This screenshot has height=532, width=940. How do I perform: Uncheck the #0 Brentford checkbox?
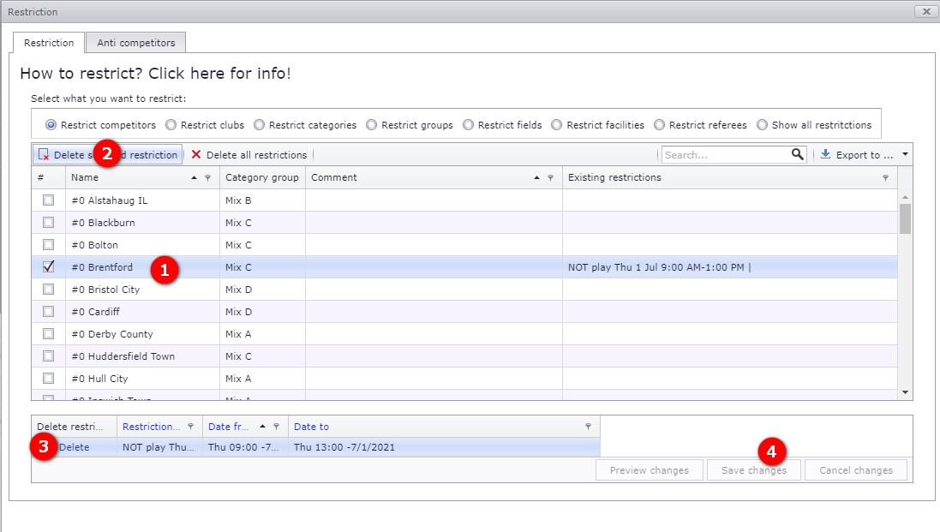click(x=49, y=266)
